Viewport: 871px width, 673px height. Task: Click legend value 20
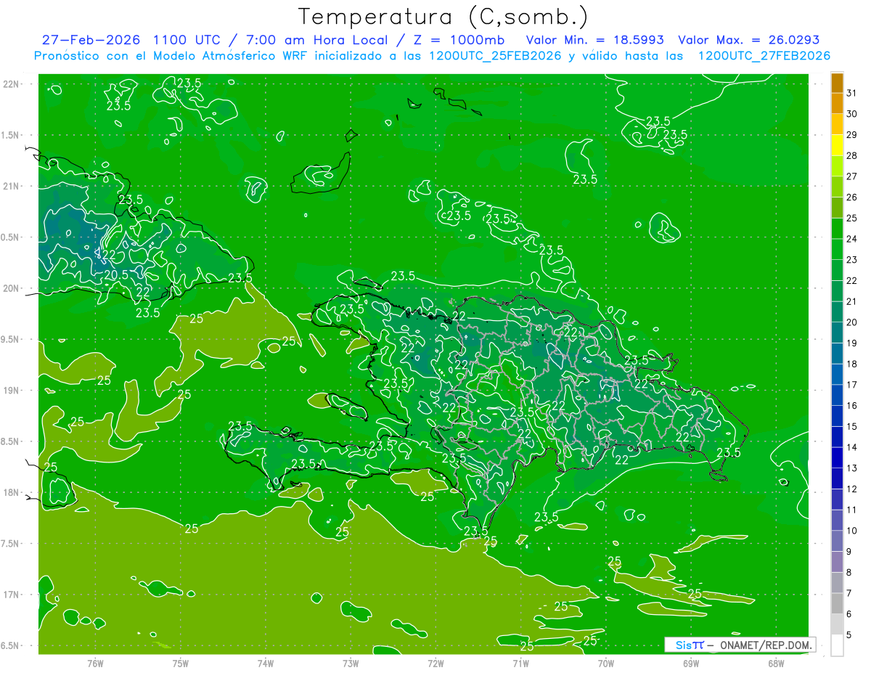pos(851,322)
